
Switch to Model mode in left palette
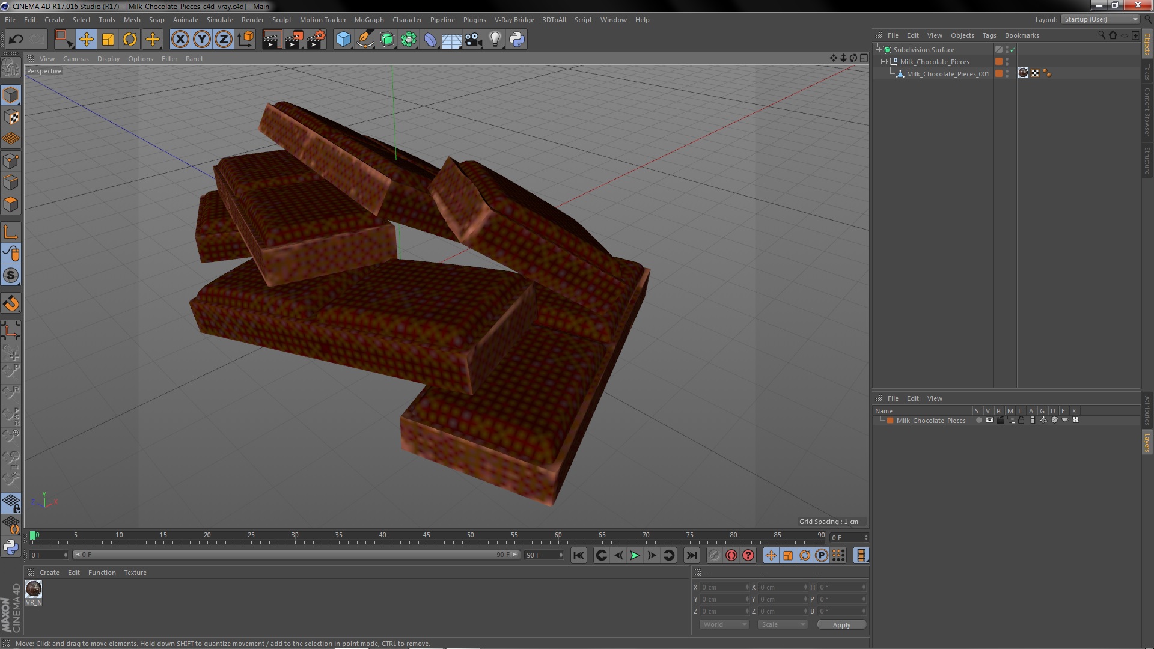click(x=11, y=96)
